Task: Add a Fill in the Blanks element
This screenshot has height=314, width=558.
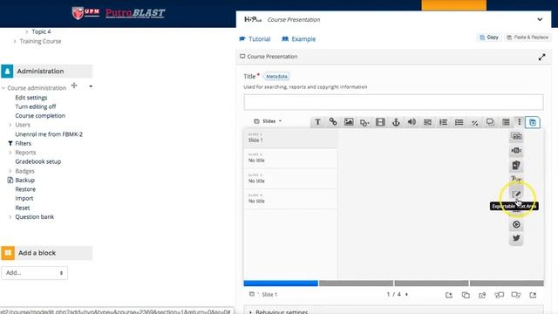Action: tap(427, 122)
